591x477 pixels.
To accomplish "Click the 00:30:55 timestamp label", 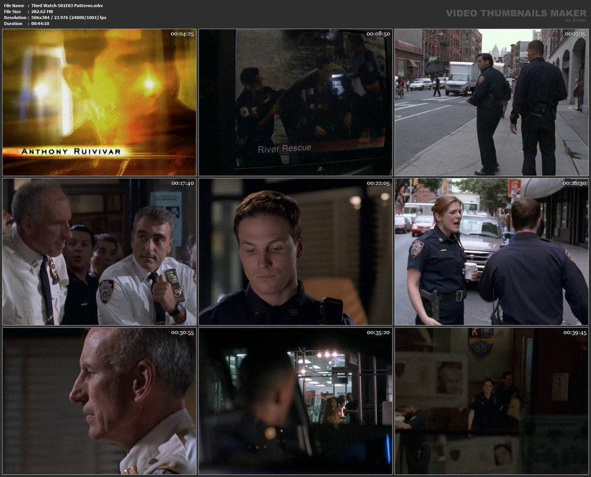I will click(182, 333).
